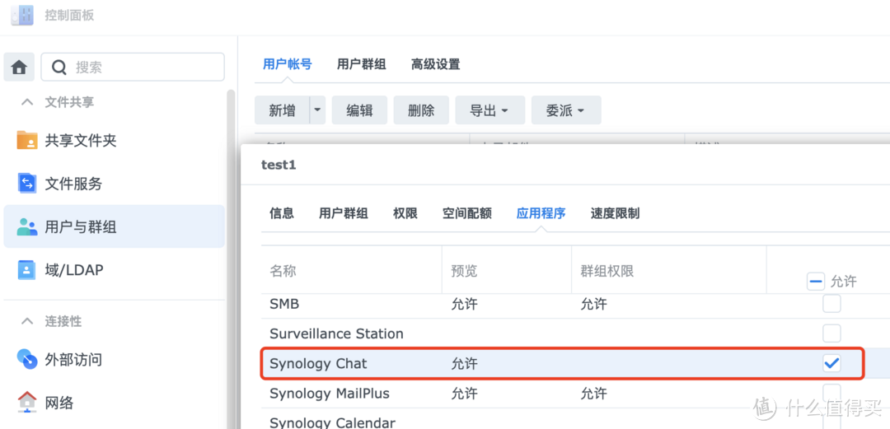Image resolution: width=890 pixels, height=429 pixels.
Task: Switch to the 用户帐号 tab
Action: coord(288,64)
